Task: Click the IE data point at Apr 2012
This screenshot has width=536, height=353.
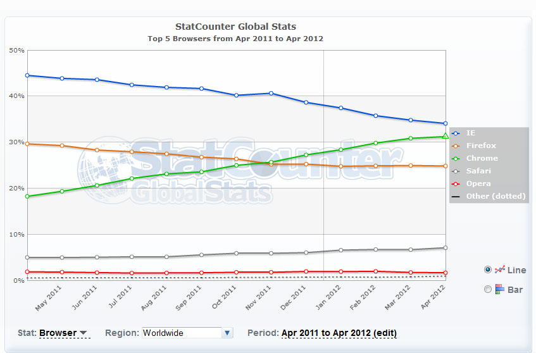Action: (x=446, y=123)
